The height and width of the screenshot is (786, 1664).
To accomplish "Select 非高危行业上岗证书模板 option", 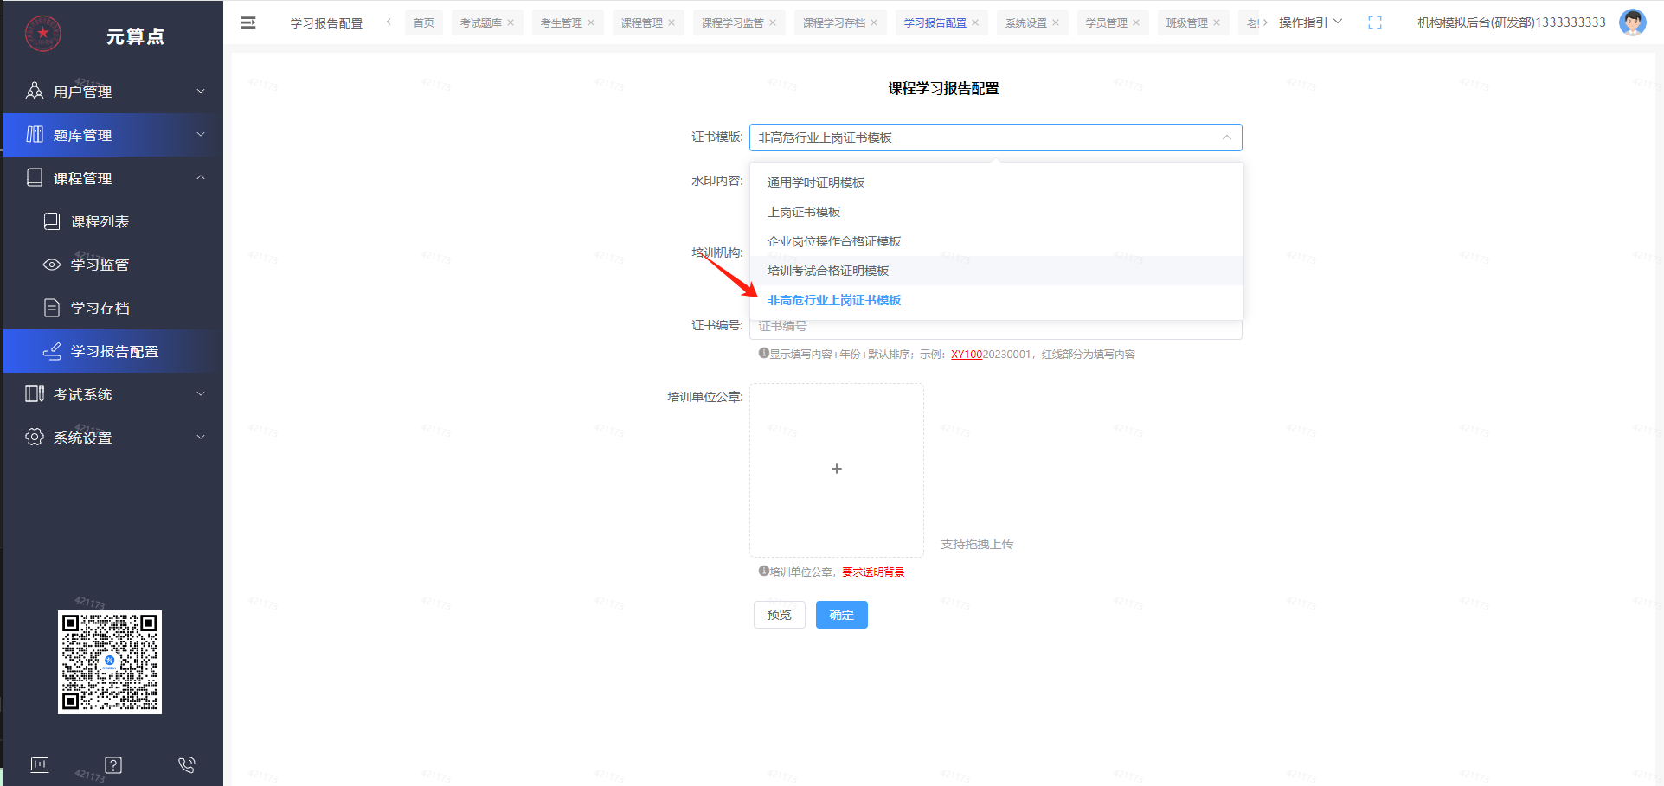I will [997, 300].
